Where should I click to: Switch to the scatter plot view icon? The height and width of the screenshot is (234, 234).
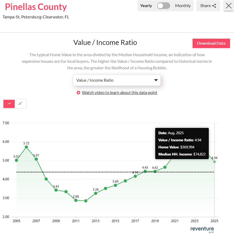[21, 104]
